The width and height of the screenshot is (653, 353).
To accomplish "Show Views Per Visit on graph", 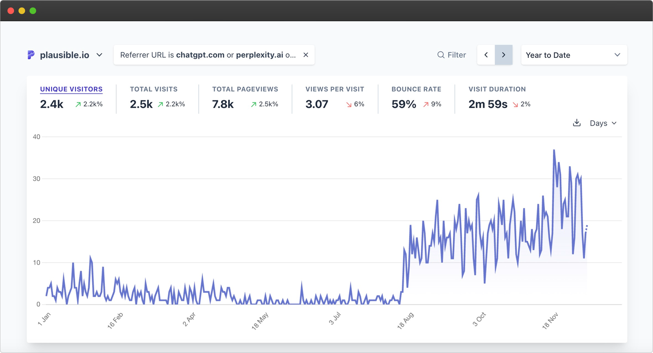I will pos(335,89).
